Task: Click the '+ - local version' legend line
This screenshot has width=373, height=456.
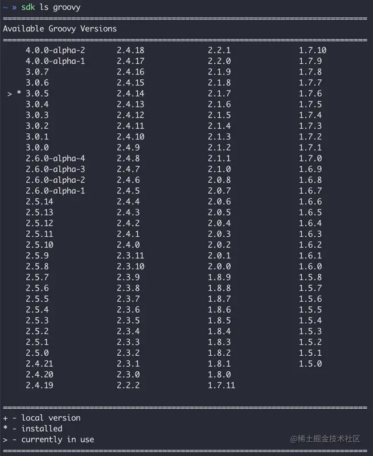Action: (42, 418)
